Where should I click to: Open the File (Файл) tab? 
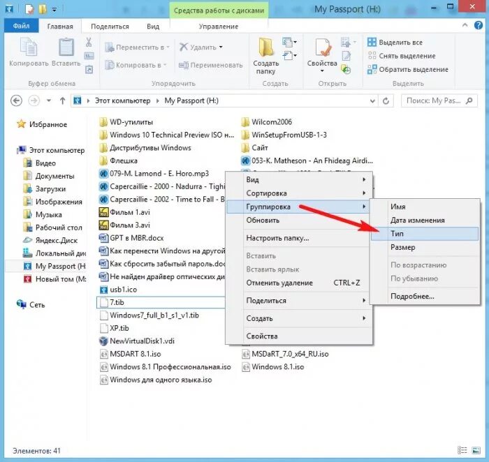(21, 26)
